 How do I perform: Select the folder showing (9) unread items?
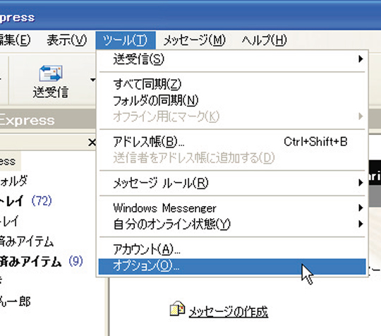[x=42, y=262]
